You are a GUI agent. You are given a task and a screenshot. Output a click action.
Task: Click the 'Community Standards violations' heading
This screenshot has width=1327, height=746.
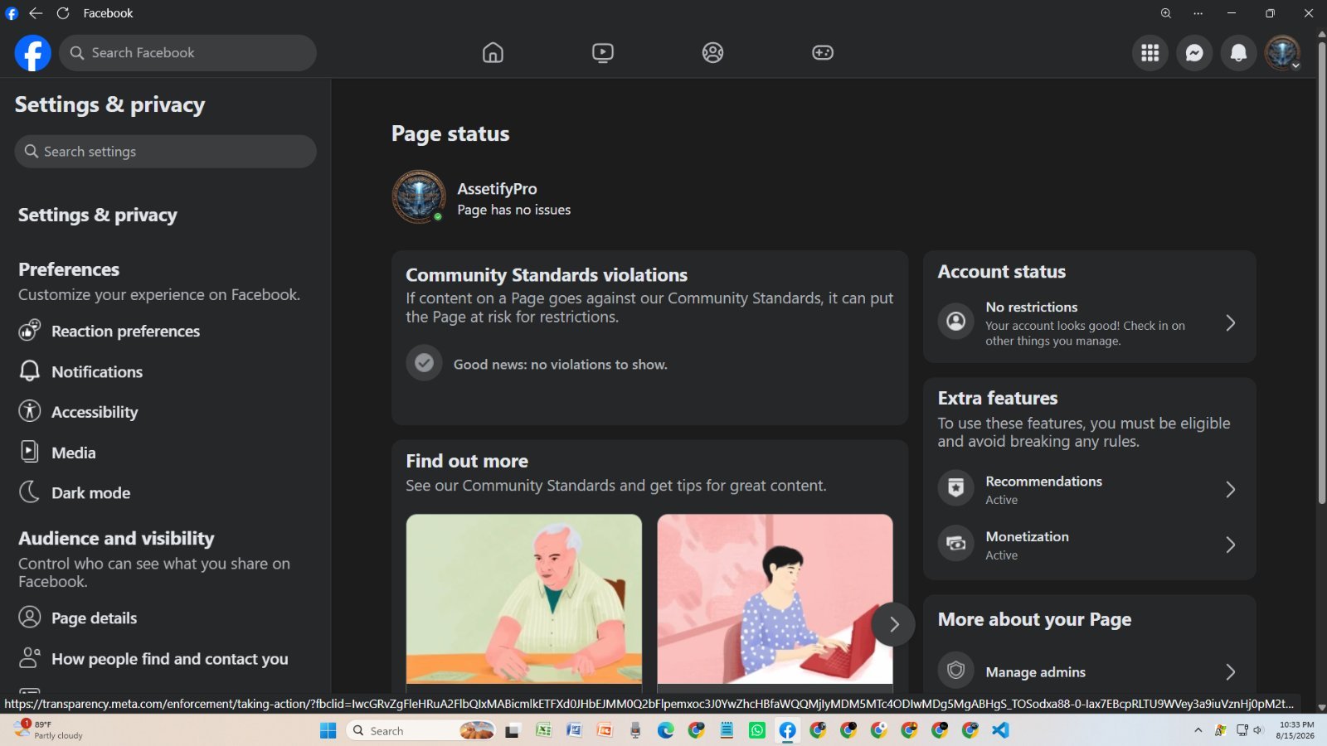tap(547, 274)
